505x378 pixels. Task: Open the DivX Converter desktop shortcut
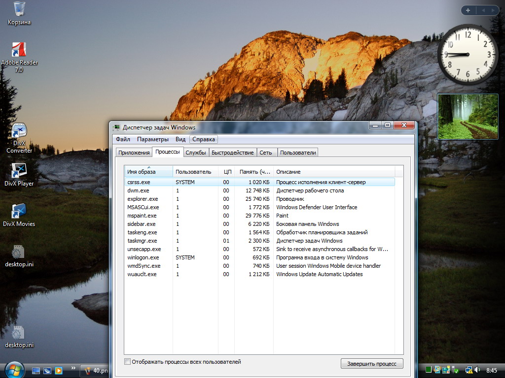(19, 138)
